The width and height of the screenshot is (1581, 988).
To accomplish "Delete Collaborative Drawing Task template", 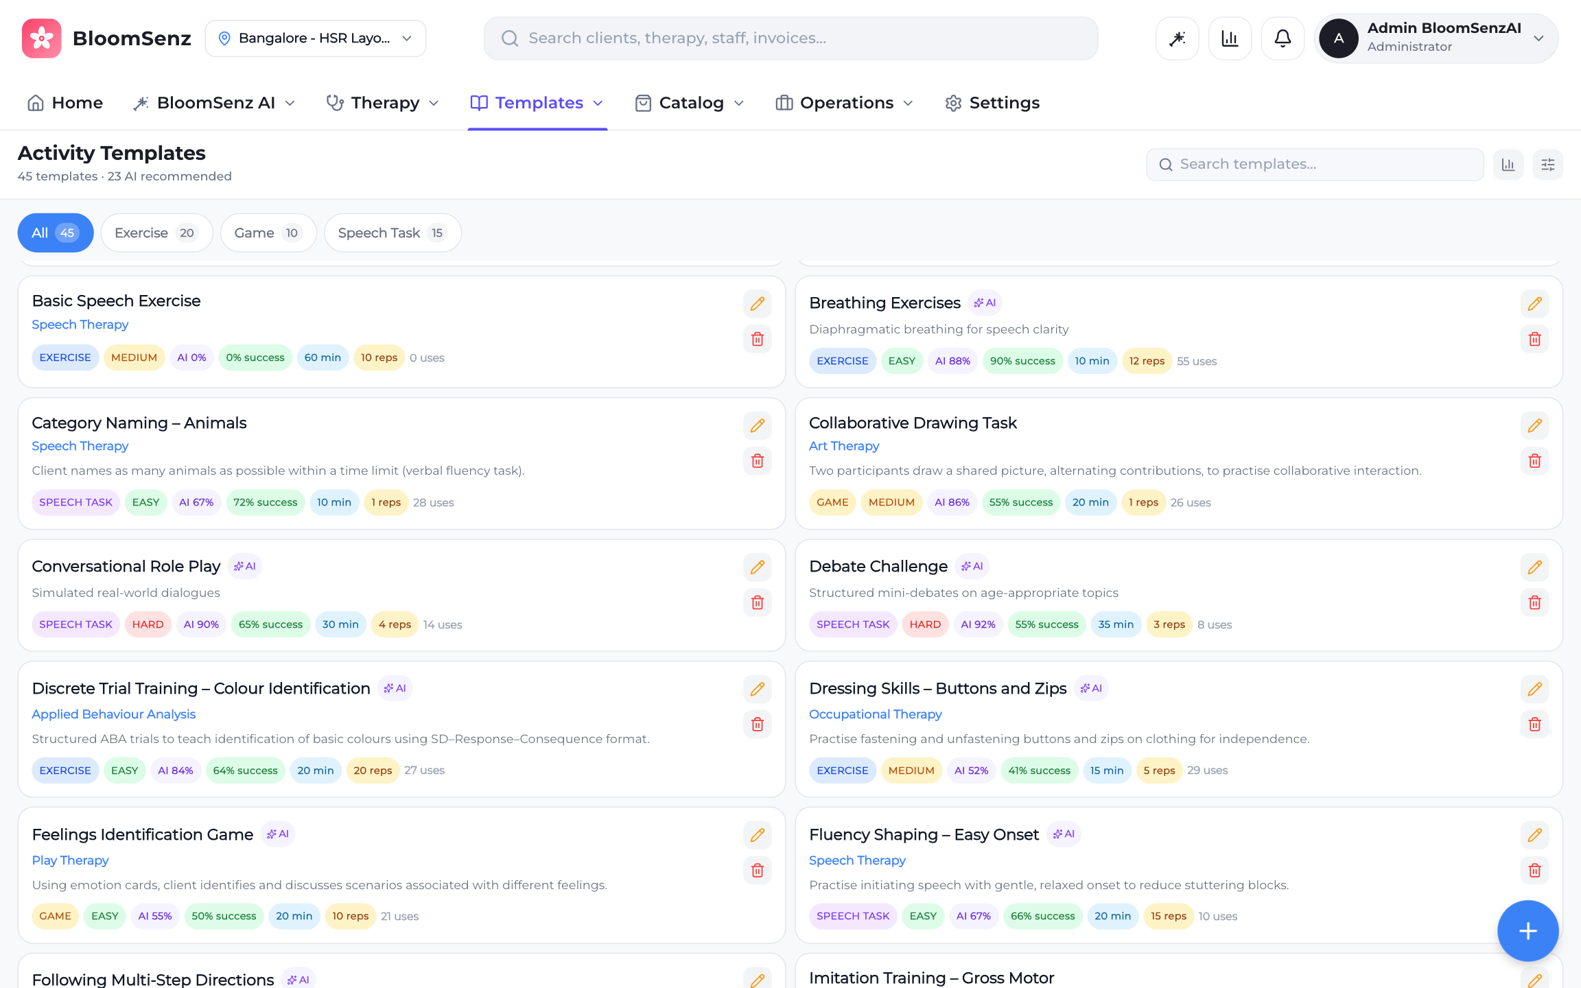I will 1535,460.
